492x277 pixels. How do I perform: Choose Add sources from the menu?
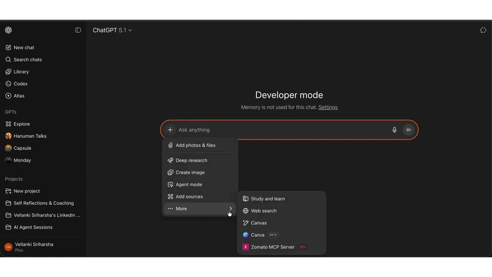click(x=200, y=197)
